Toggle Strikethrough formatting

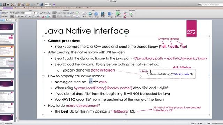pos(22,16)
